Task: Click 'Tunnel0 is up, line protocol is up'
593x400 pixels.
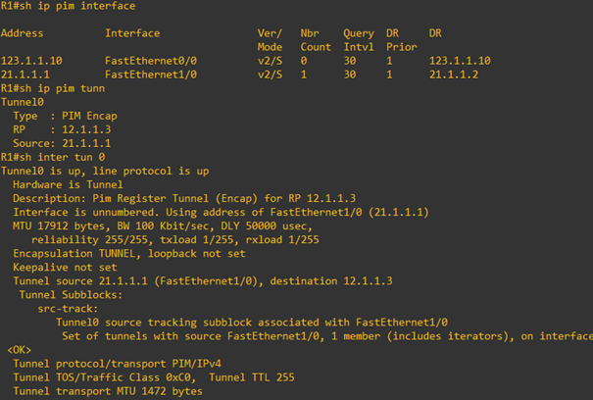Action: tap(105, 171)
